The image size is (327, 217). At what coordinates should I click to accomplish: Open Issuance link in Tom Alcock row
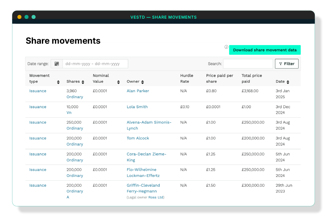38,138
